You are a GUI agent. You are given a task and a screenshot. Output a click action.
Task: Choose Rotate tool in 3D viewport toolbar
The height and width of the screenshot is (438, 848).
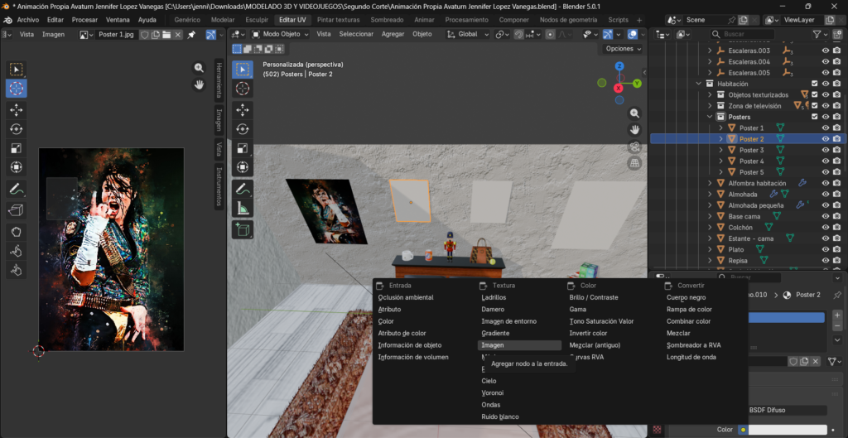(243, 128)
